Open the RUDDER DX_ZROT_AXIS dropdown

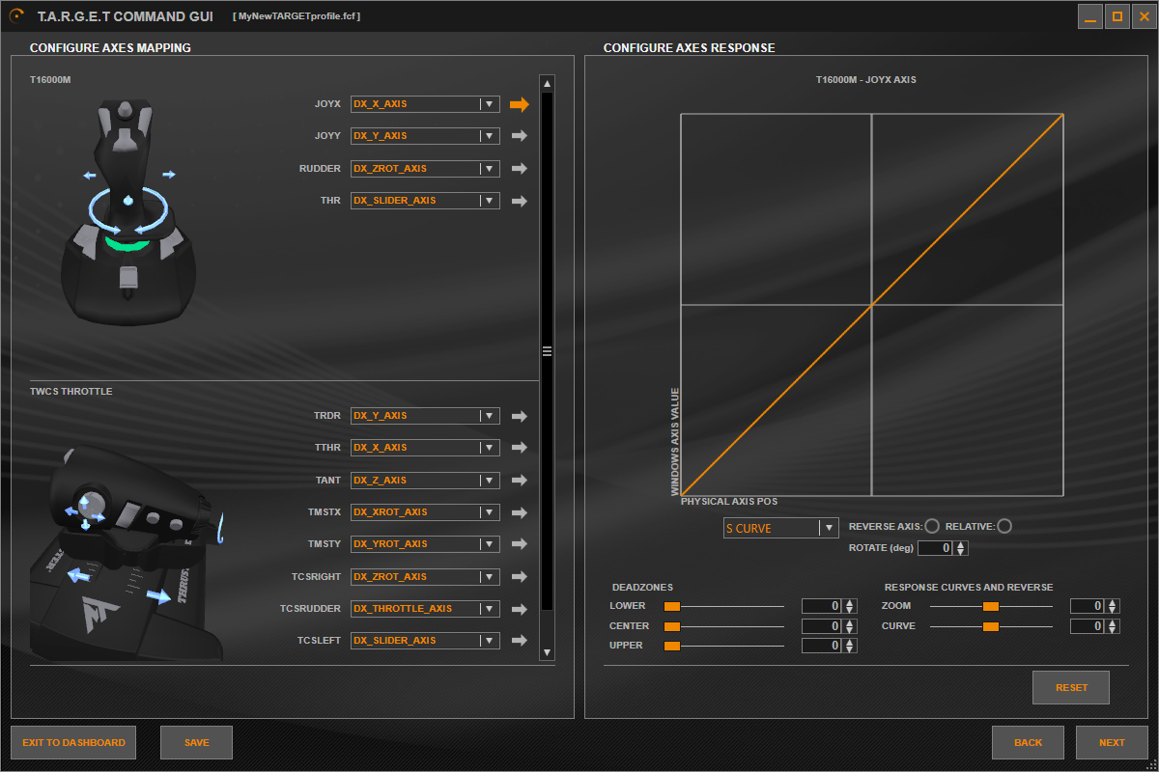425,169
